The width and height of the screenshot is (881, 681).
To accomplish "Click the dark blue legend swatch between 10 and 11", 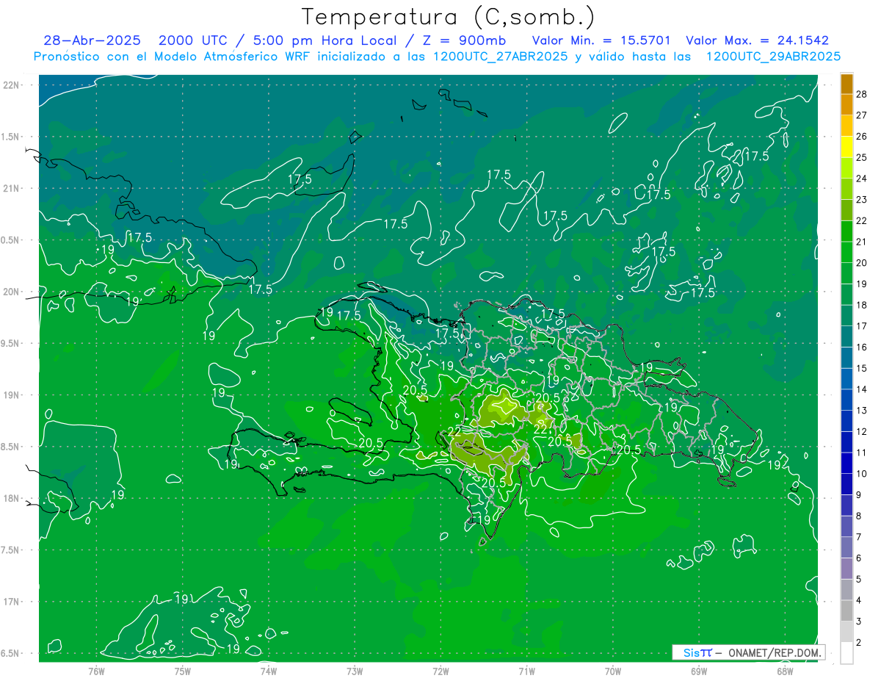I will (846, 464).
